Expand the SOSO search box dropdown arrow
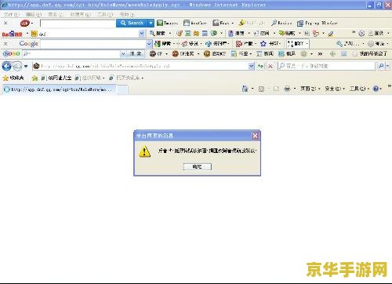Image resolution: width=392 pixels, height=284 pixels. [x=123, y=54]
